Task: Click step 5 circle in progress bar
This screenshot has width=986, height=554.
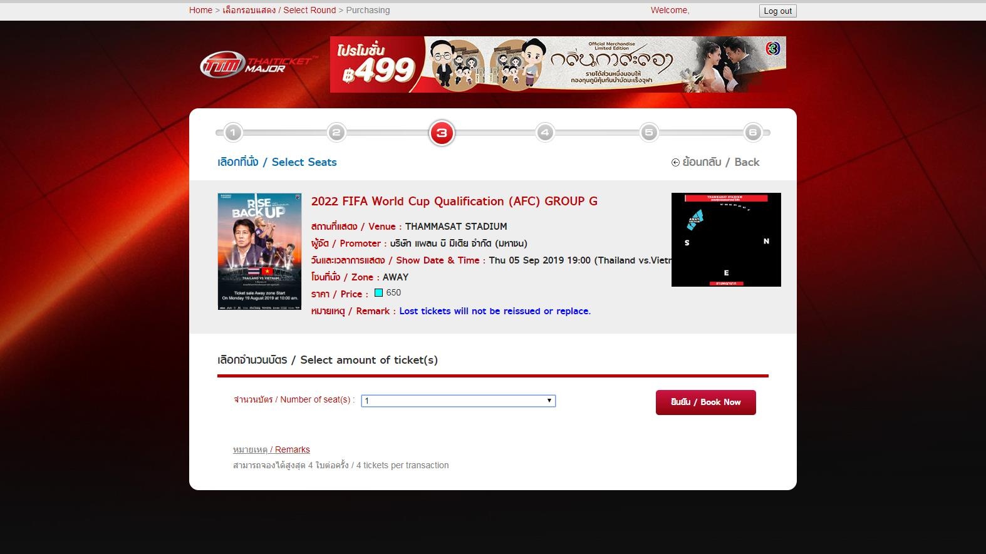Action: [x=649, y=133]
